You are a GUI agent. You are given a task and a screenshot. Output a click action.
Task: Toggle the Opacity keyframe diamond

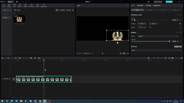click(x=181, y=41)
